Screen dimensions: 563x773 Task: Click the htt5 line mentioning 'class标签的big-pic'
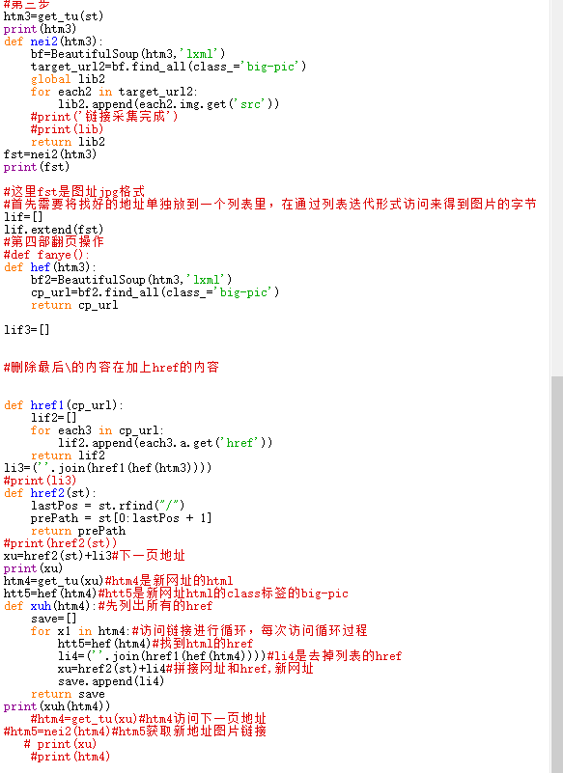pos(176,594)
